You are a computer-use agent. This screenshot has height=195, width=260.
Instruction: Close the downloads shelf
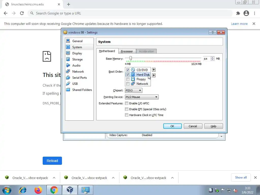[255, 177]
